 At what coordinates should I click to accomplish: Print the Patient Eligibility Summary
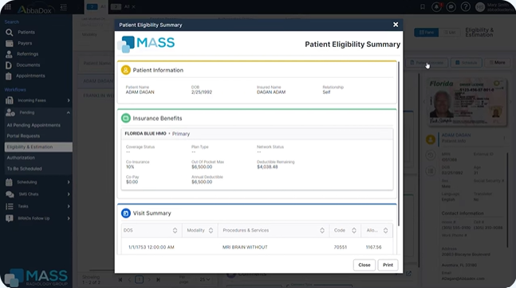[388, 265]
